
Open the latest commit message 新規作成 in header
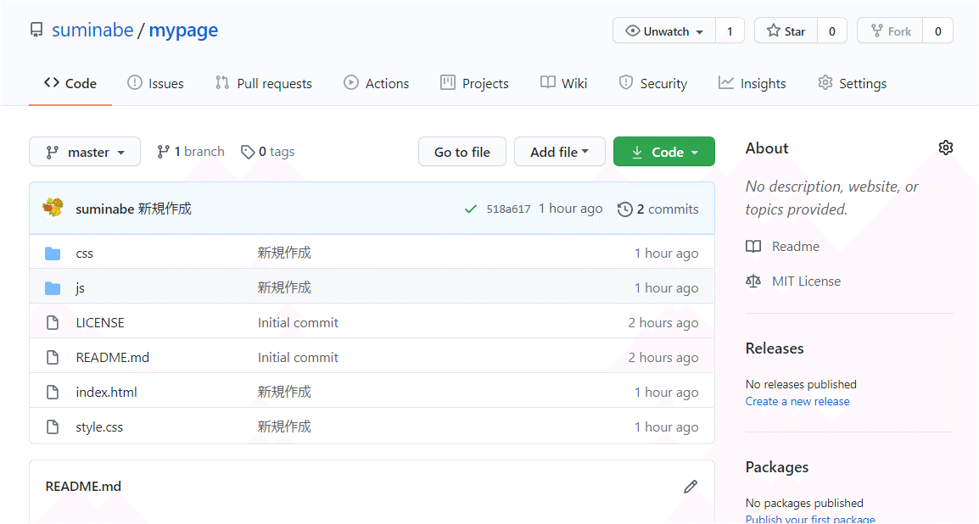(165, 209)
